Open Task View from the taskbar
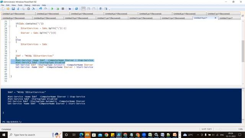This screenshot has width=245, height=138. tap(74, 135)
